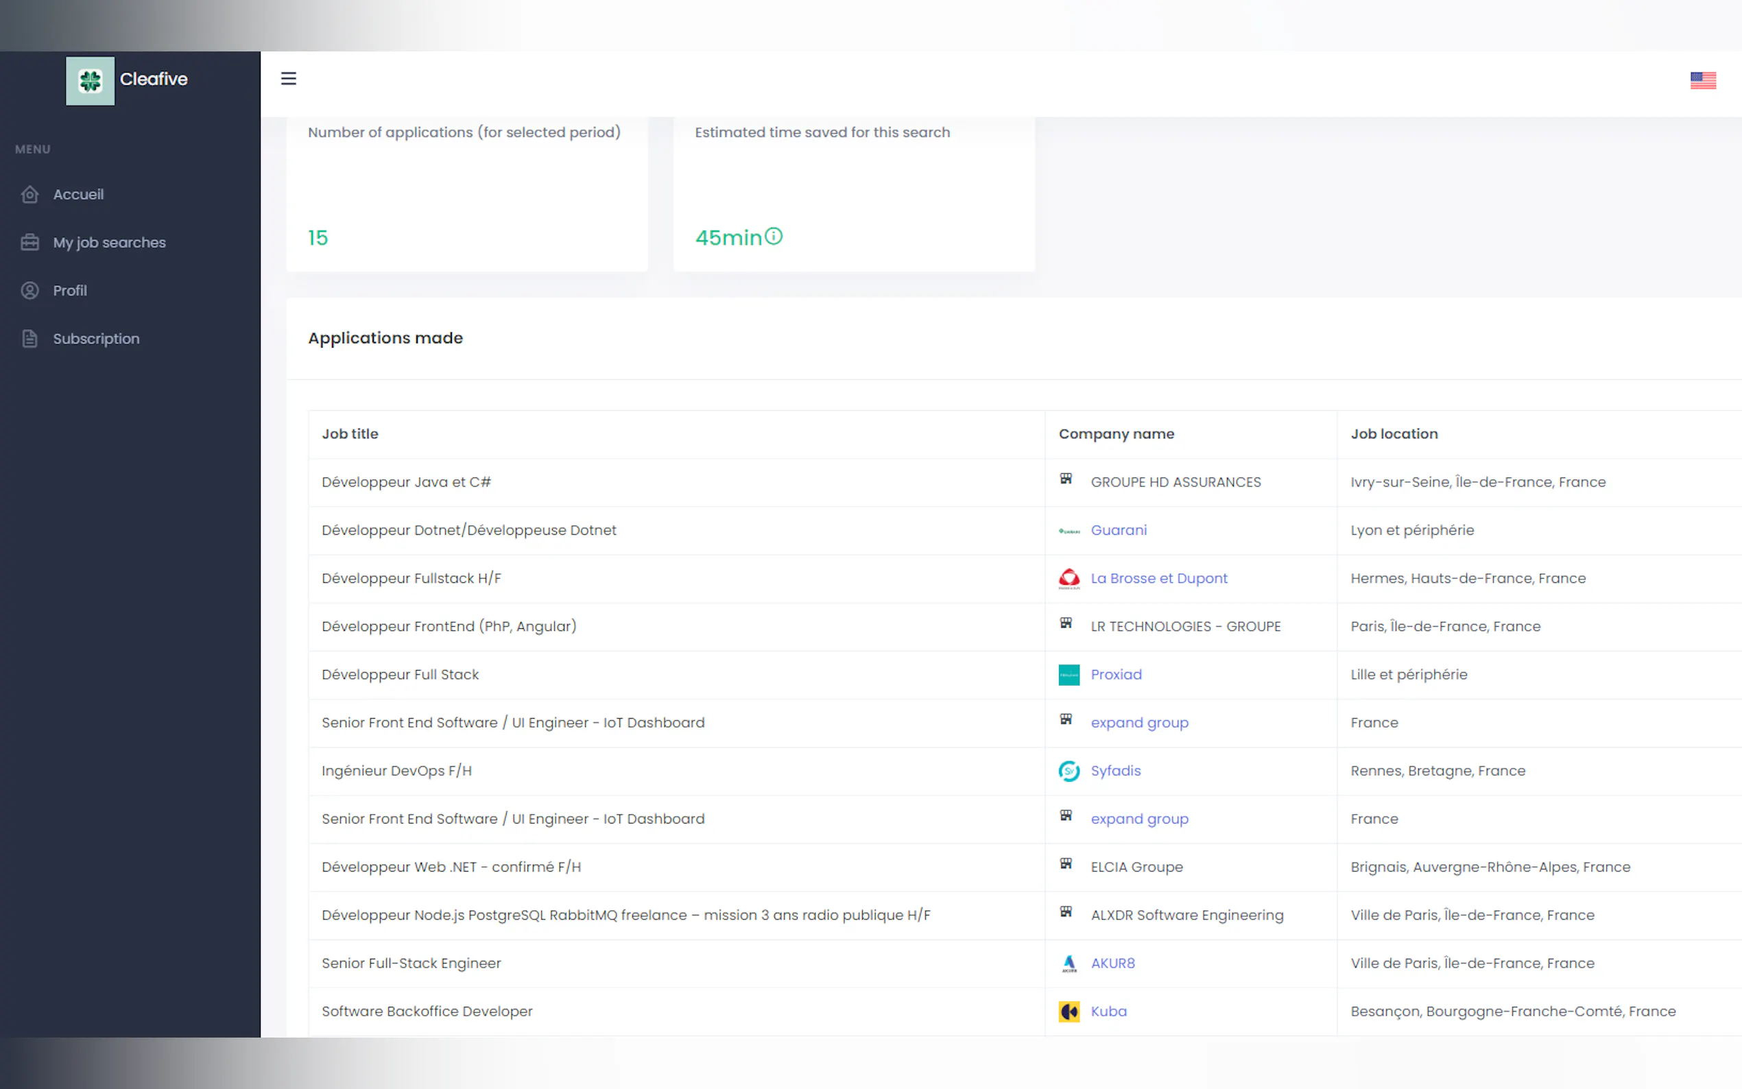Go to the Subscription menu entry
Viewport: 1742px width, 1089px height.
[97, 339]
